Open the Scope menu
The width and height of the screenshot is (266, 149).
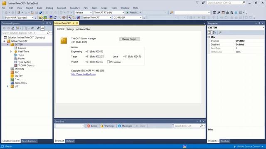click(104, 8)
